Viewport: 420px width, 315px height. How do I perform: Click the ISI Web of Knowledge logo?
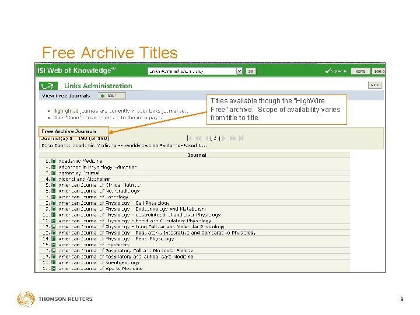(x=76, y=71)
